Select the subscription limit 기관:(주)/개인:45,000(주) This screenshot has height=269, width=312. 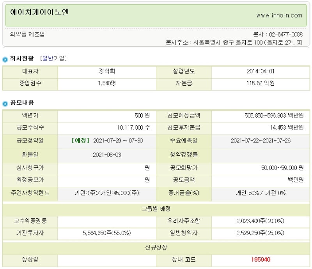[106, 193]
